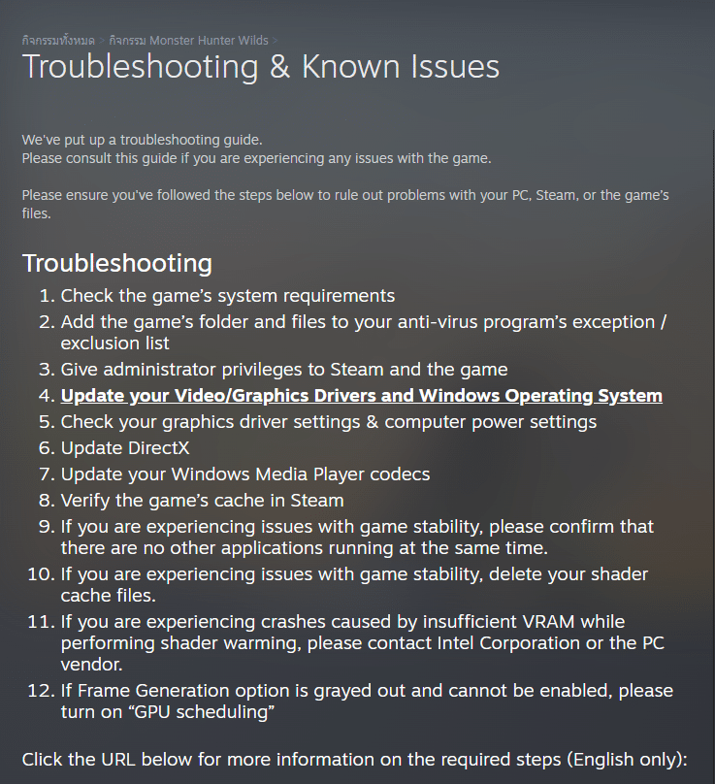Click the Check the game's system requirements item
The width and height of the screenshot is (715, 784).
[227, 296]
